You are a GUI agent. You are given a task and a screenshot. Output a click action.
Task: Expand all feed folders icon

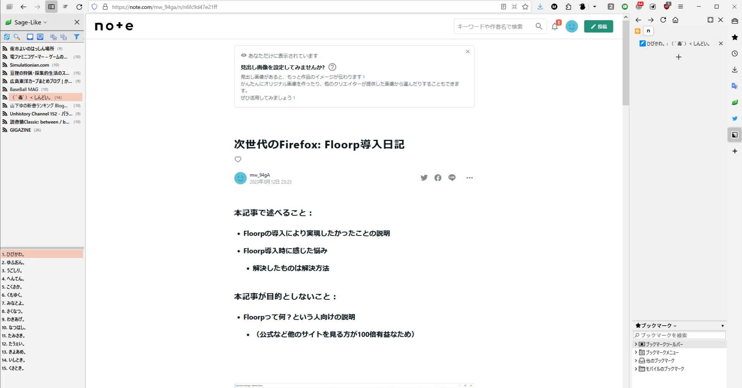(53, 37)
